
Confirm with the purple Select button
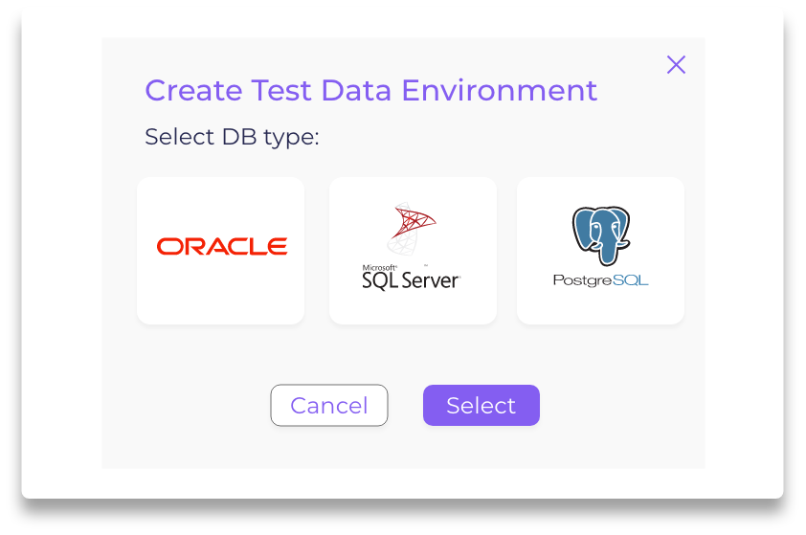tap(481, 406)
